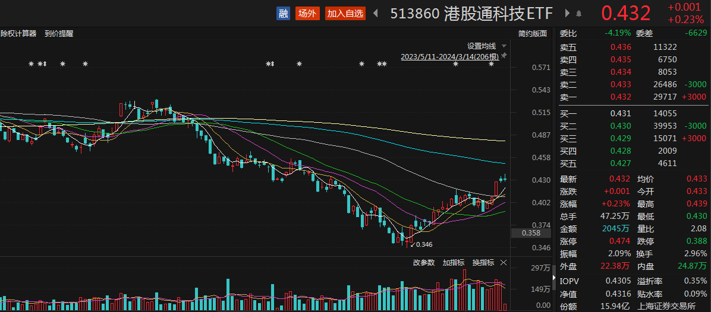Click 改参数 to edit indicator parameters

point(424,263)
